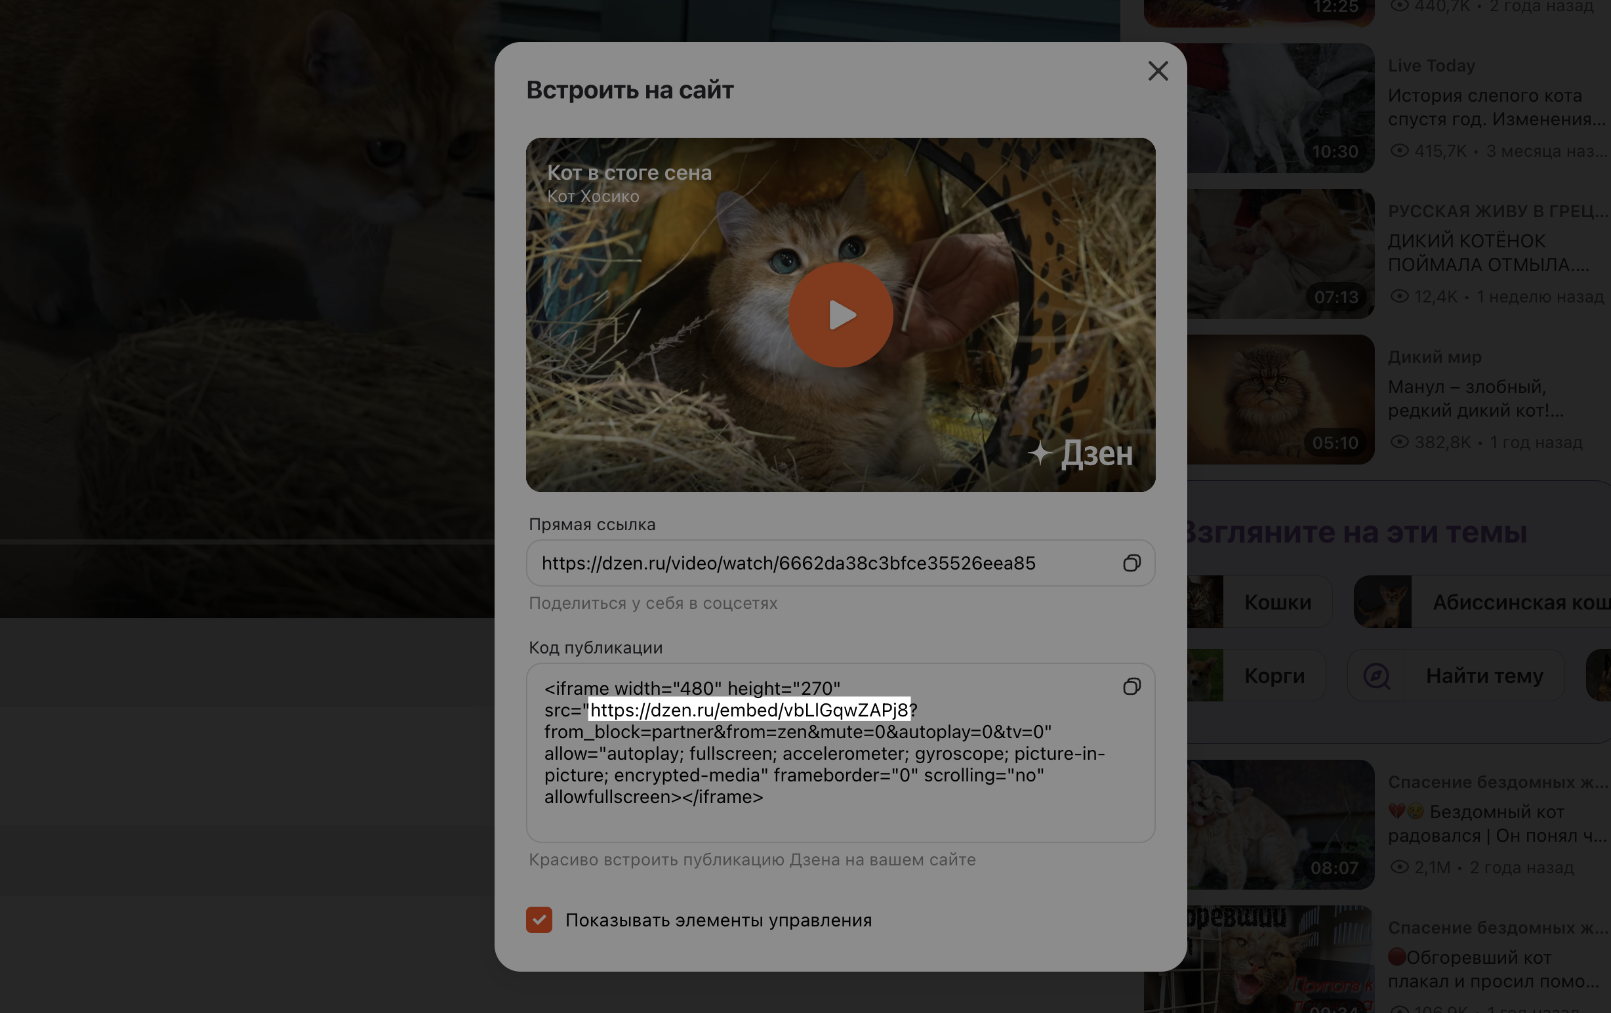Open video titled Манул – злобный, редкий дикий кот

click(1475, 399)
